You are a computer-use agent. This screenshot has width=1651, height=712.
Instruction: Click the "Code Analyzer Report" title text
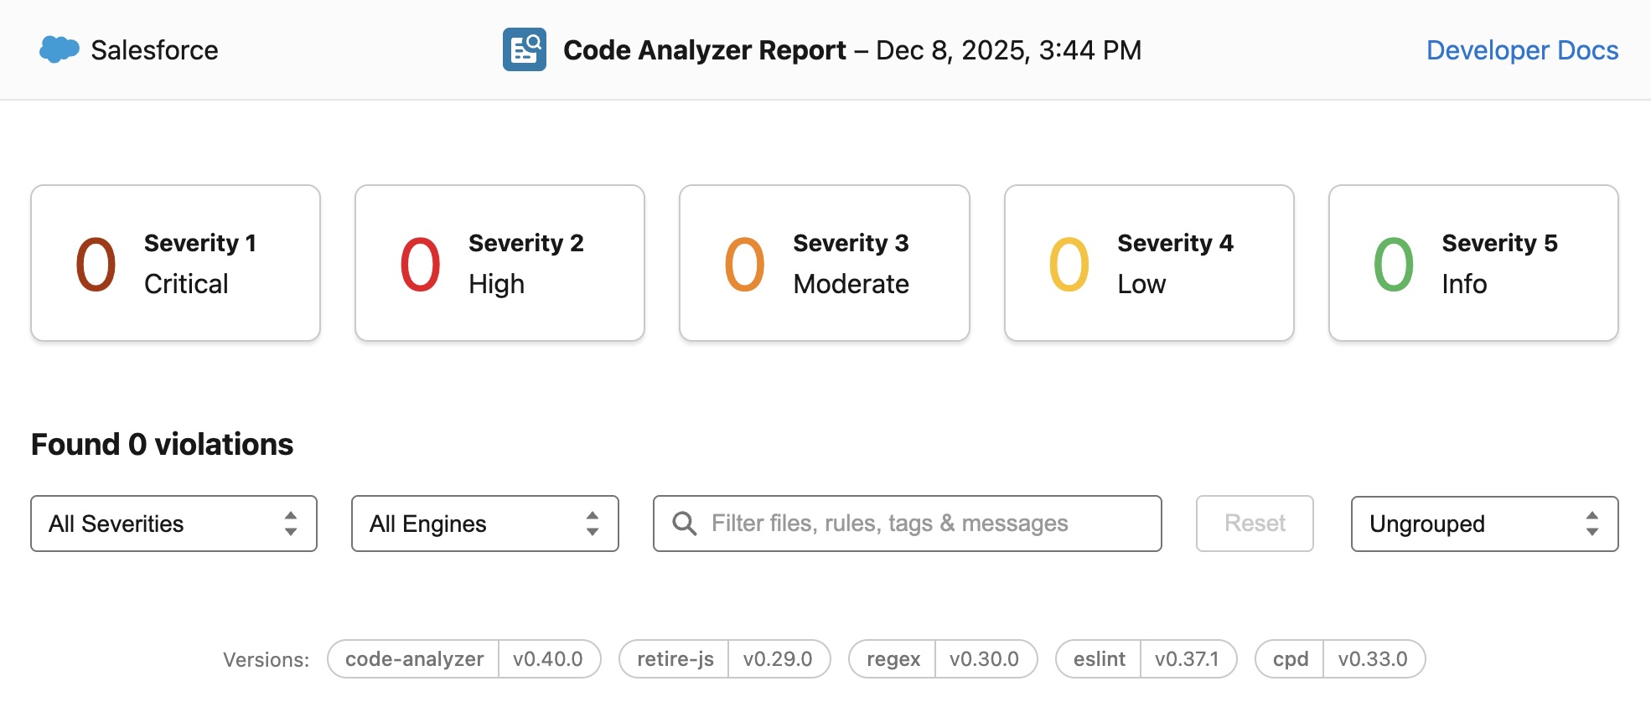pyautogui.click(x=705, y=50)
